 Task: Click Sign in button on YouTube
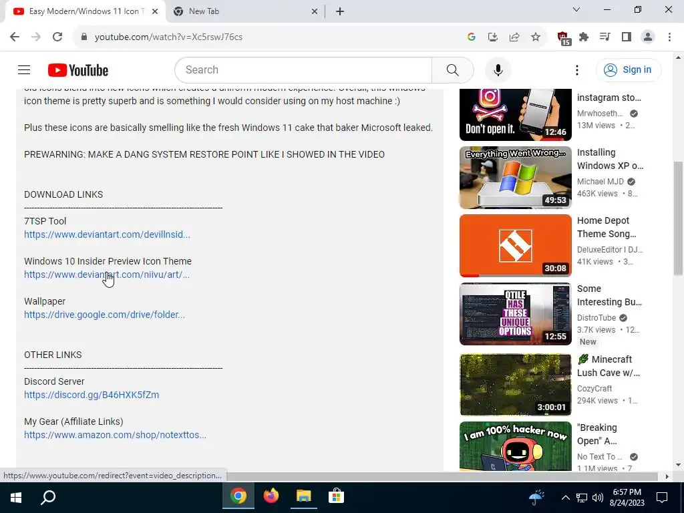tap(629, 69)
